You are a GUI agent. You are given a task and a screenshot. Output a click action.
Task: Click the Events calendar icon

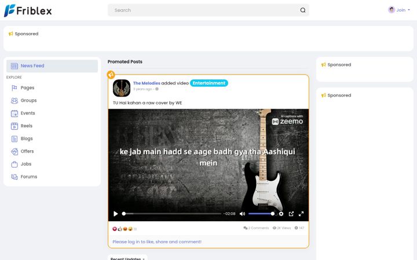[x=14, y=113]
